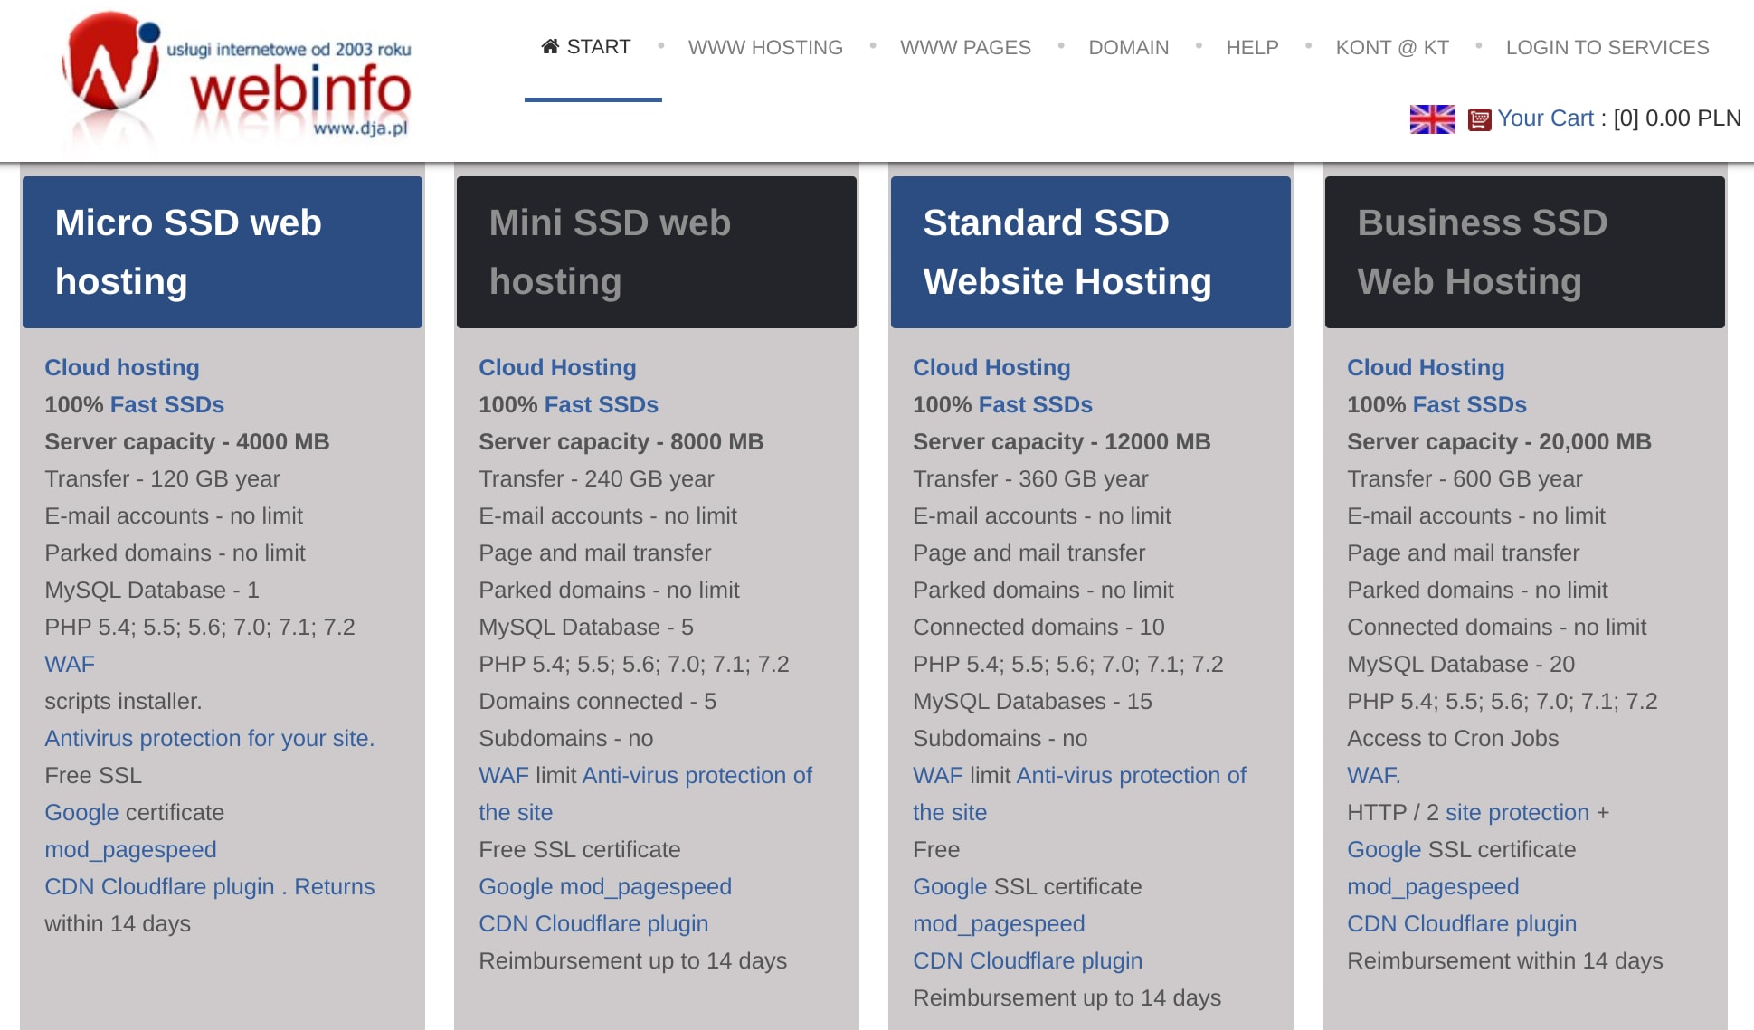The width and height of the screenshot is (1754, 1030).
Task: Click site protection link in Business plan
Action: click(x=1517, y=812)
